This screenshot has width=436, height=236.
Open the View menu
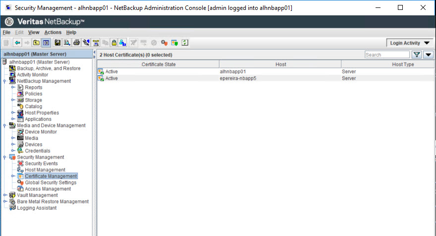click(34, 32)
